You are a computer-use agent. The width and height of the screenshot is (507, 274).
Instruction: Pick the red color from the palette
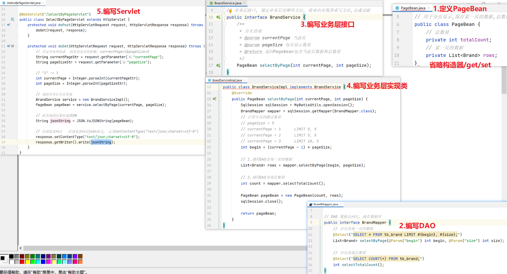pyautogui.click(x=22, y=262)
